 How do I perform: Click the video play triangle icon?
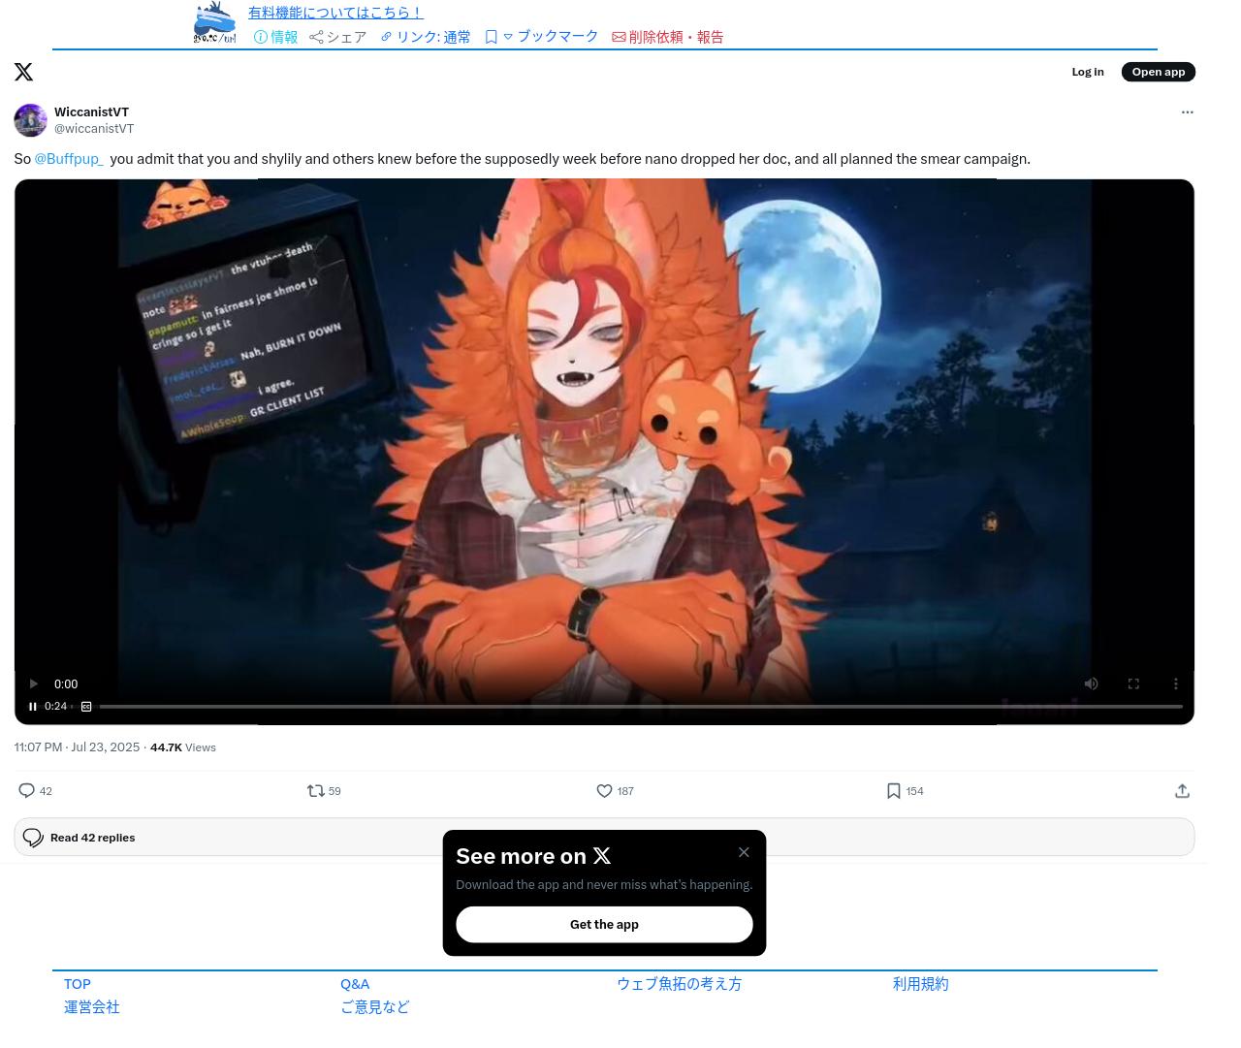34,683
